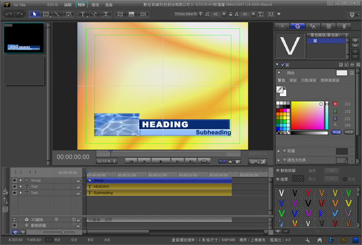Enable the checkbox beside the V icon
The height and width of the screenshot is (245, 362).
click(282, 64)
